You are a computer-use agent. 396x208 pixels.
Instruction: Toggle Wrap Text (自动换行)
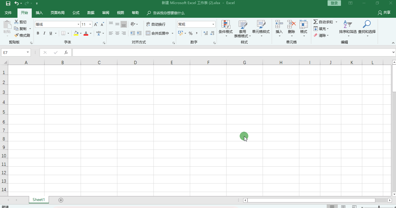(156, 24)
